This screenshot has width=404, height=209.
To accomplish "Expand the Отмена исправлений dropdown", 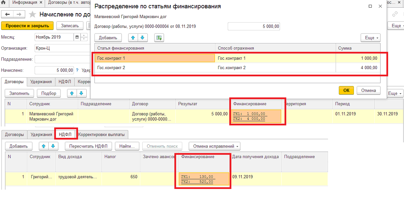I will (x=214, y=146).
